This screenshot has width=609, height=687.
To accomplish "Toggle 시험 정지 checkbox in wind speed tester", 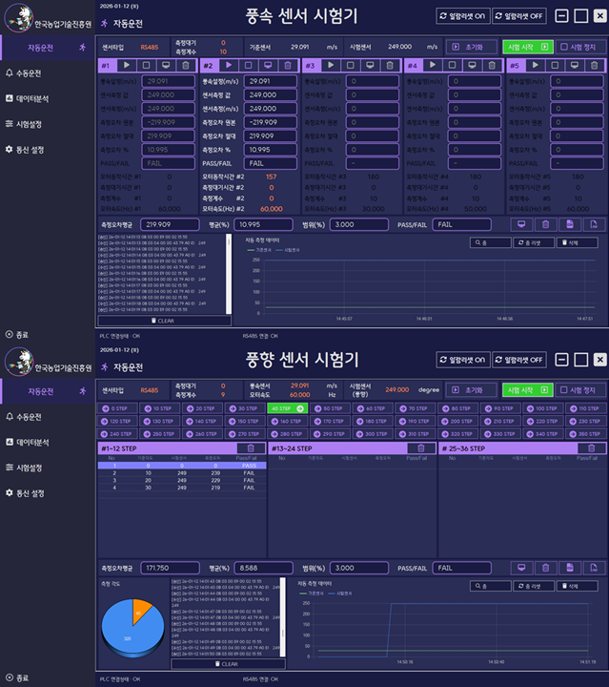I will pos(578,46).
